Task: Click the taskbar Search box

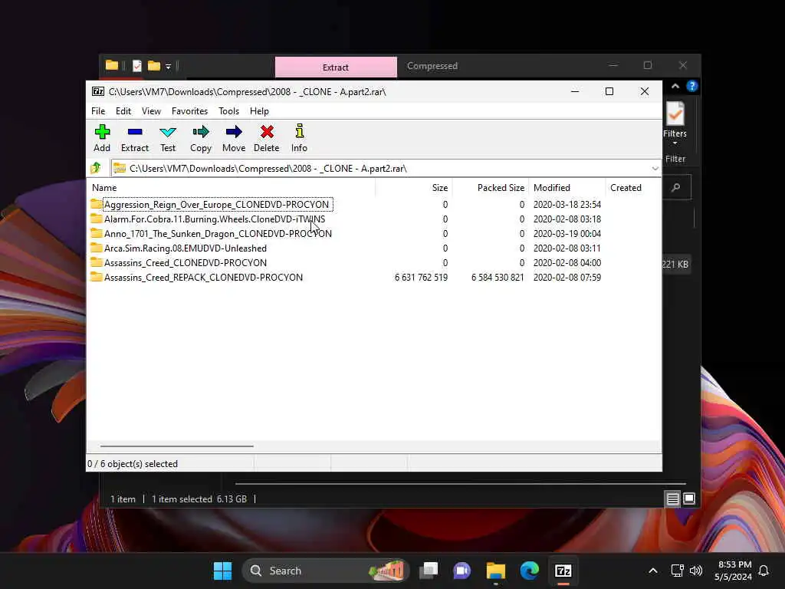Action: [325, 571]
